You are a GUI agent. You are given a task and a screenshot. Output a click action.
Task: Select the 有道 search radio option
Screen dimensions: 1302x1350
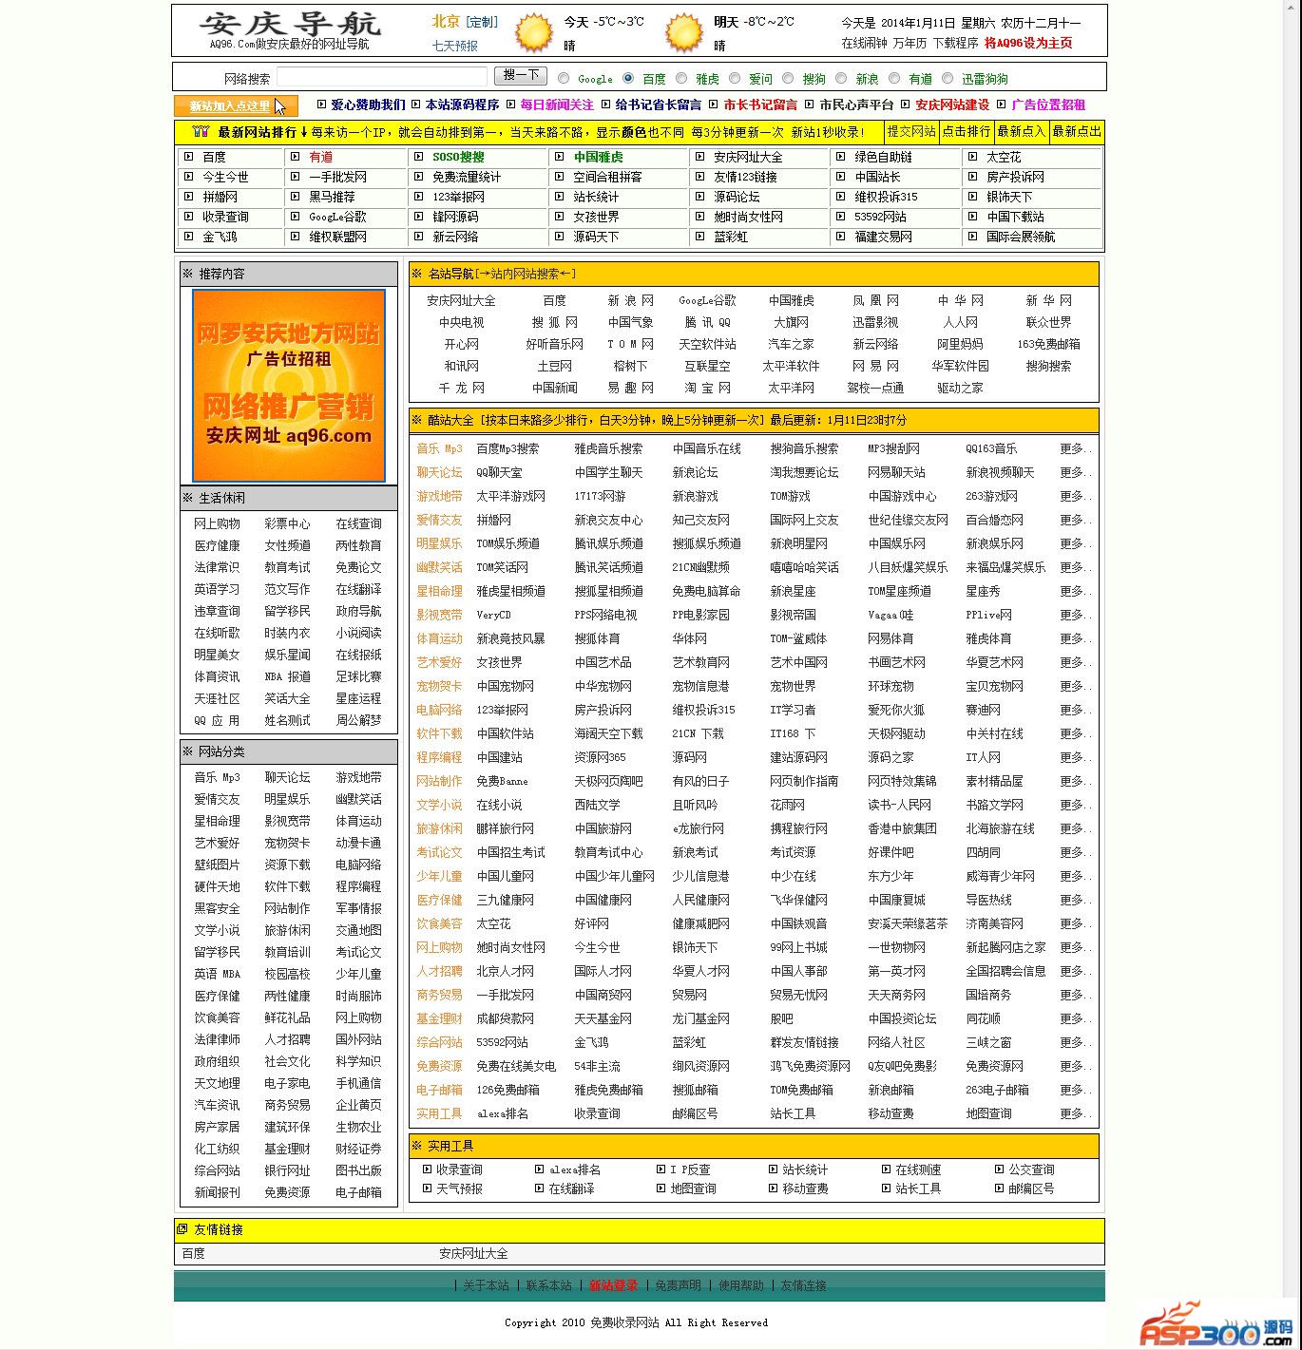[x=895, y=78]
